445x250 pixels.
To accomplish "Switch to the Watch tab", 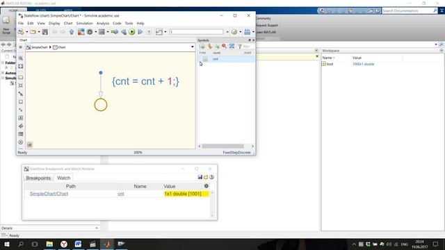I will 63,178.
